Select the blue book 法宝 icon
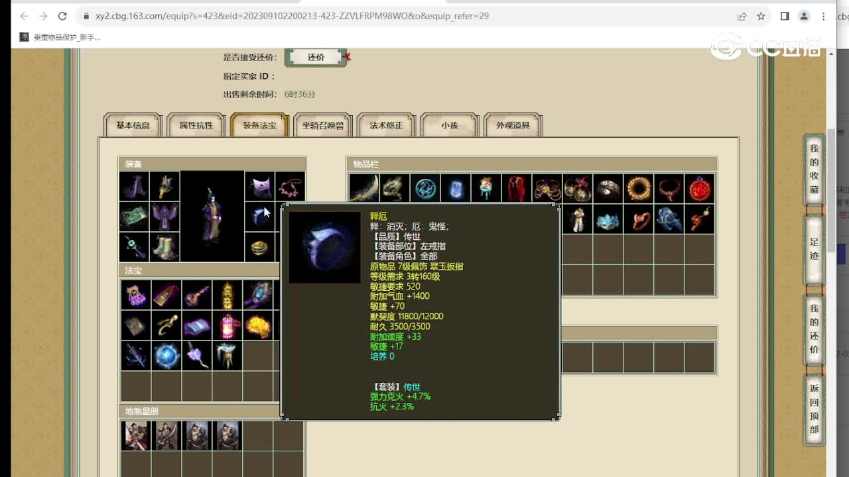The height and width of the screenshot is (477, 849). coord(197,325)
